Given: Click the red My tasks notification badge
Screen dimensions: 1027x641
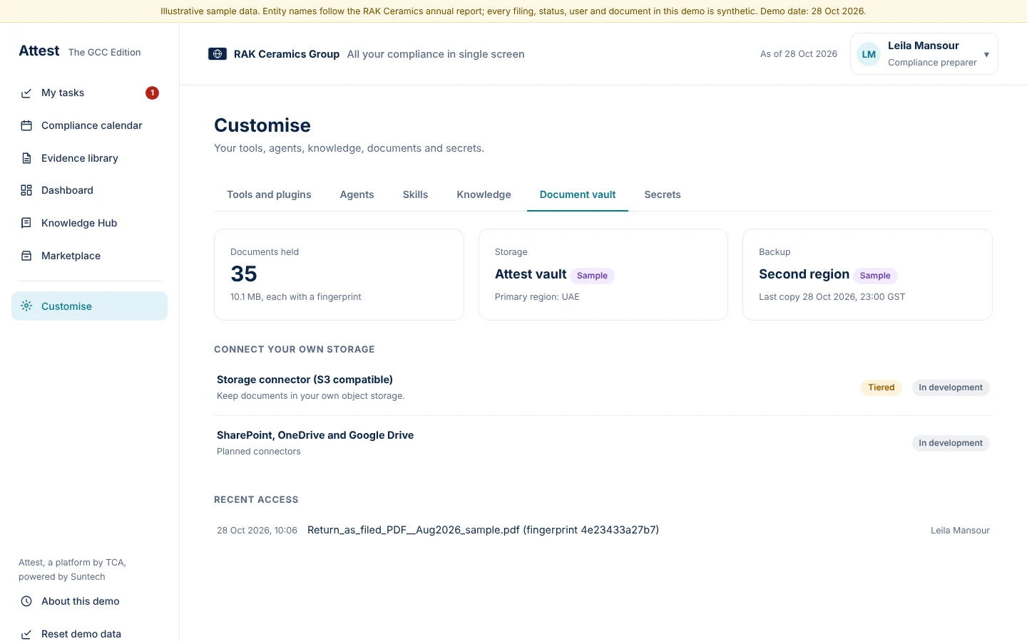Looking at the screenshot, I should [x=152, y=93].
